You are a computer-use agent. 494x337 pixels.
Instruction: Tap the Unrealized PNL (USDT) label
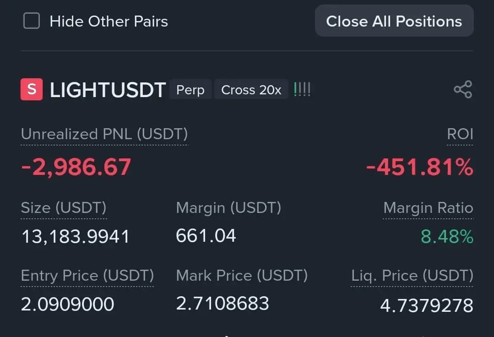(104, 134)
